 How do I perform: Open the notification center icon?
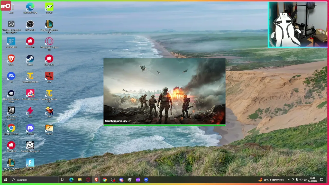(x=322, y=180)
